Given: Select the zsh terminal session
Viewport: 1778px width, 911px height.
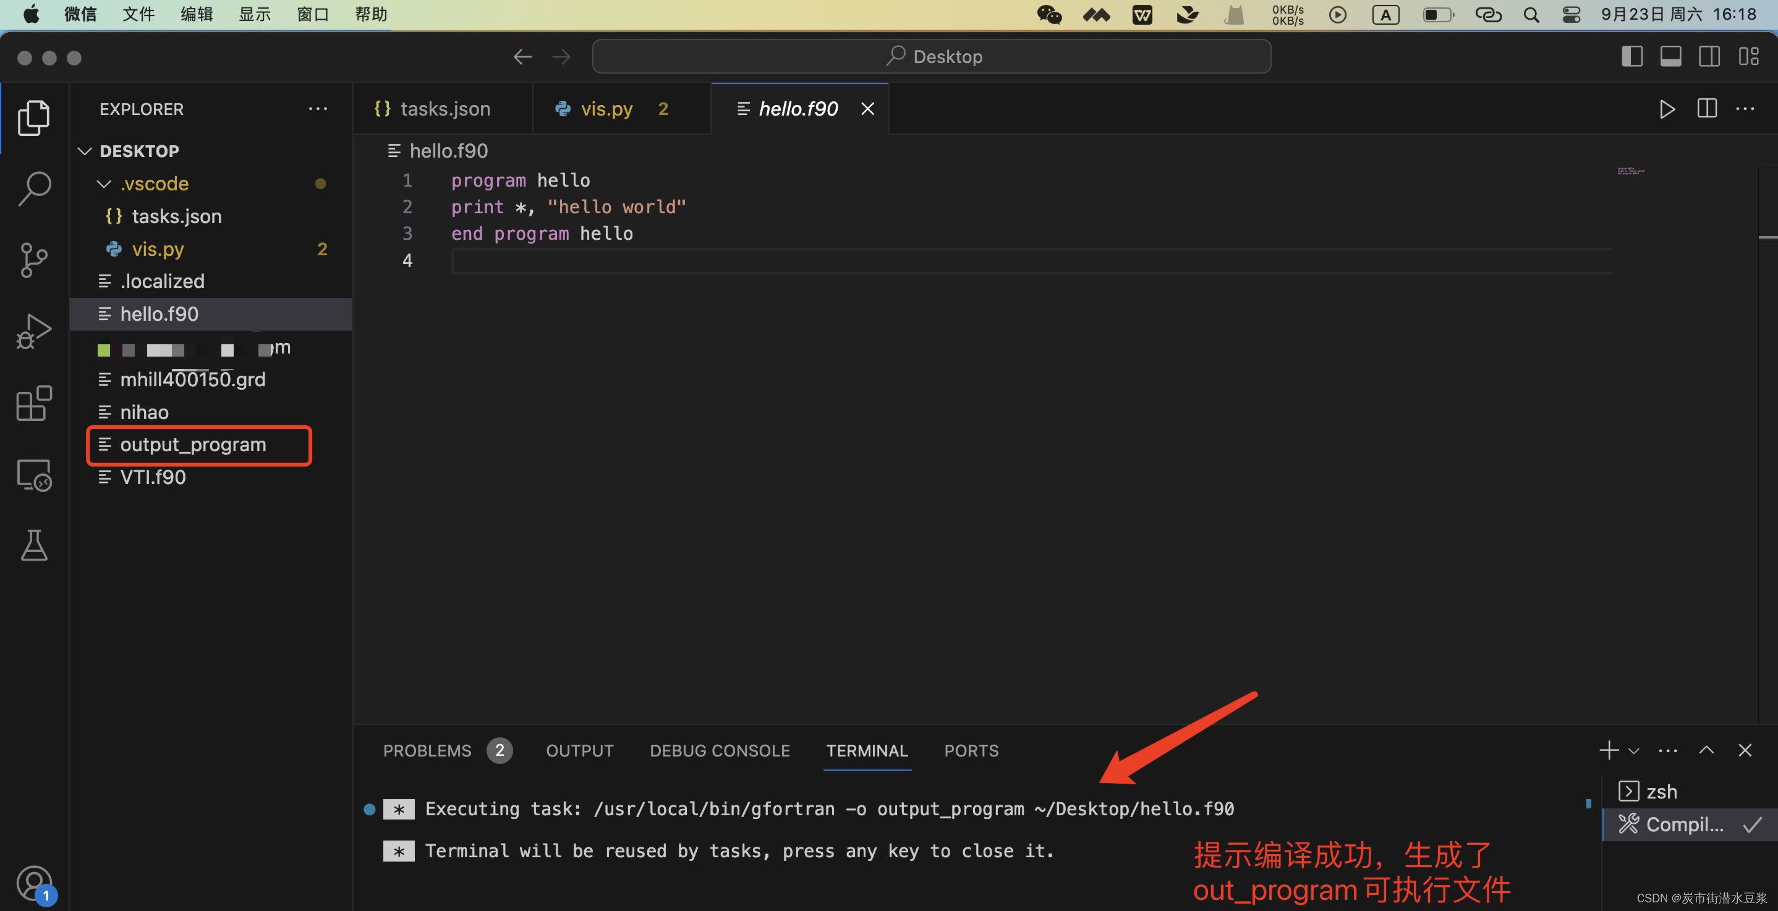Looking at the screenshot, I should (x=1661, y=791).
